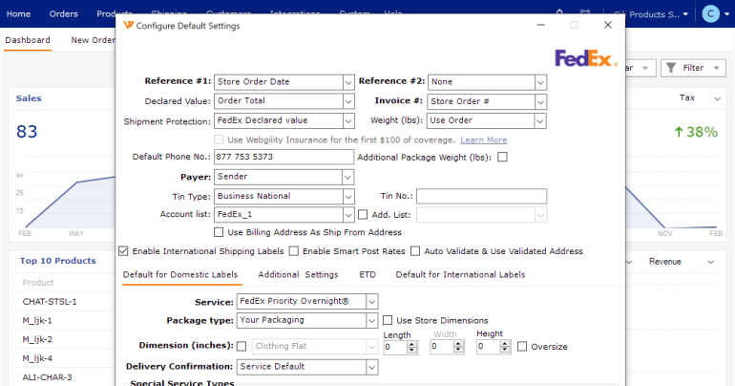735x386 pixels.
Task: Click the Tin No. input field
Action: pyautogui.click(x=481, y=196)
